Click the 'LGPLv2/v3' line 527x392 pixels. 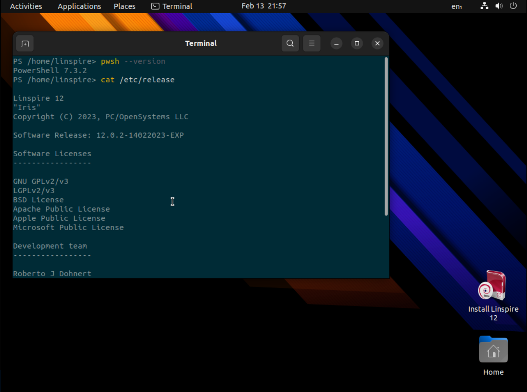34,190
